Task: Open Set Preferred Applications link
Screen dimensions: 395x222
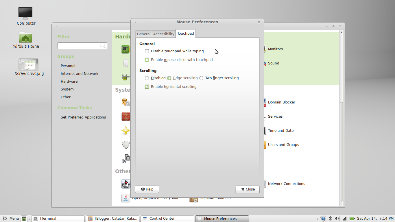Action: click(x=83, y=117)
